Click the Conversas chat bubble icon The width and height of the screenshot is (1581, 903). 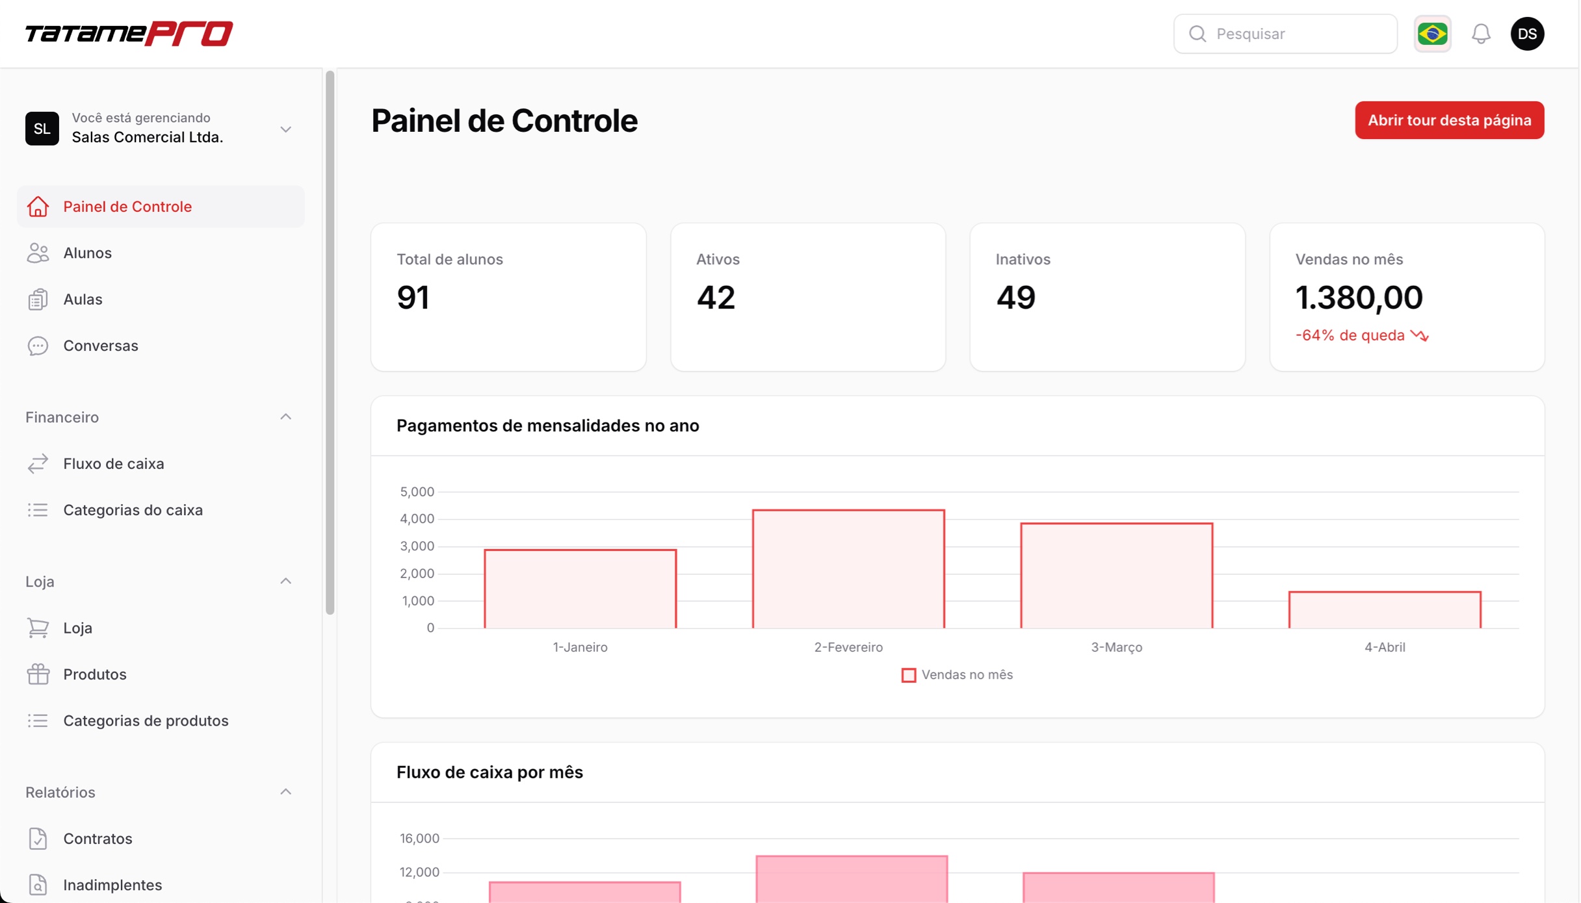(x=38, y=346)
